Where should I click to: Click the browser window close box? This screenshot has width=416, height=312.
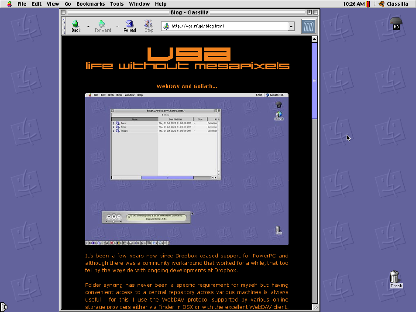63,12
